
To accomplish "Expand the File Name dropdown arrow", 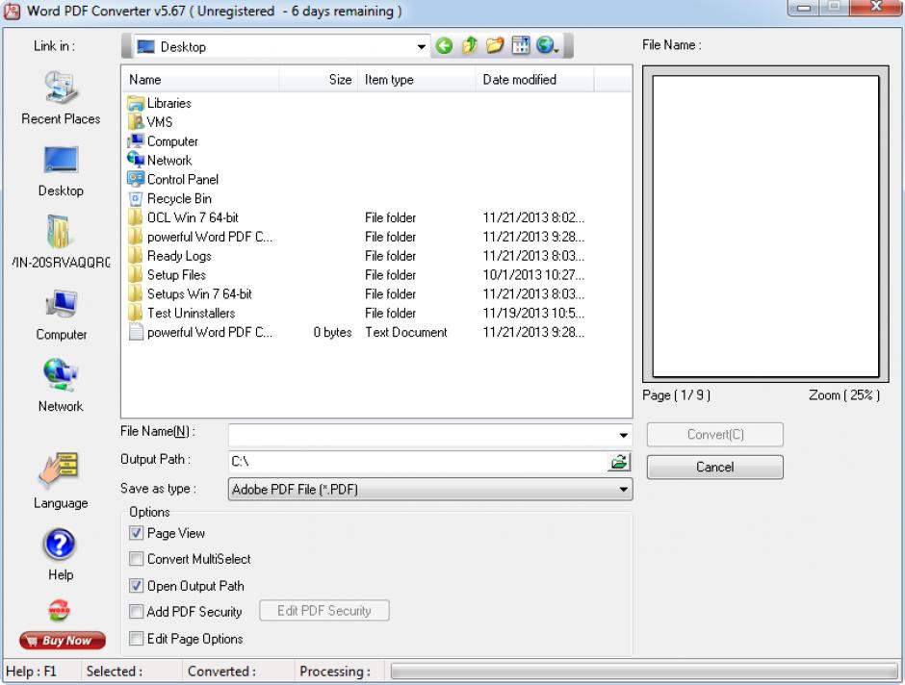I will [x=624, y=435].
